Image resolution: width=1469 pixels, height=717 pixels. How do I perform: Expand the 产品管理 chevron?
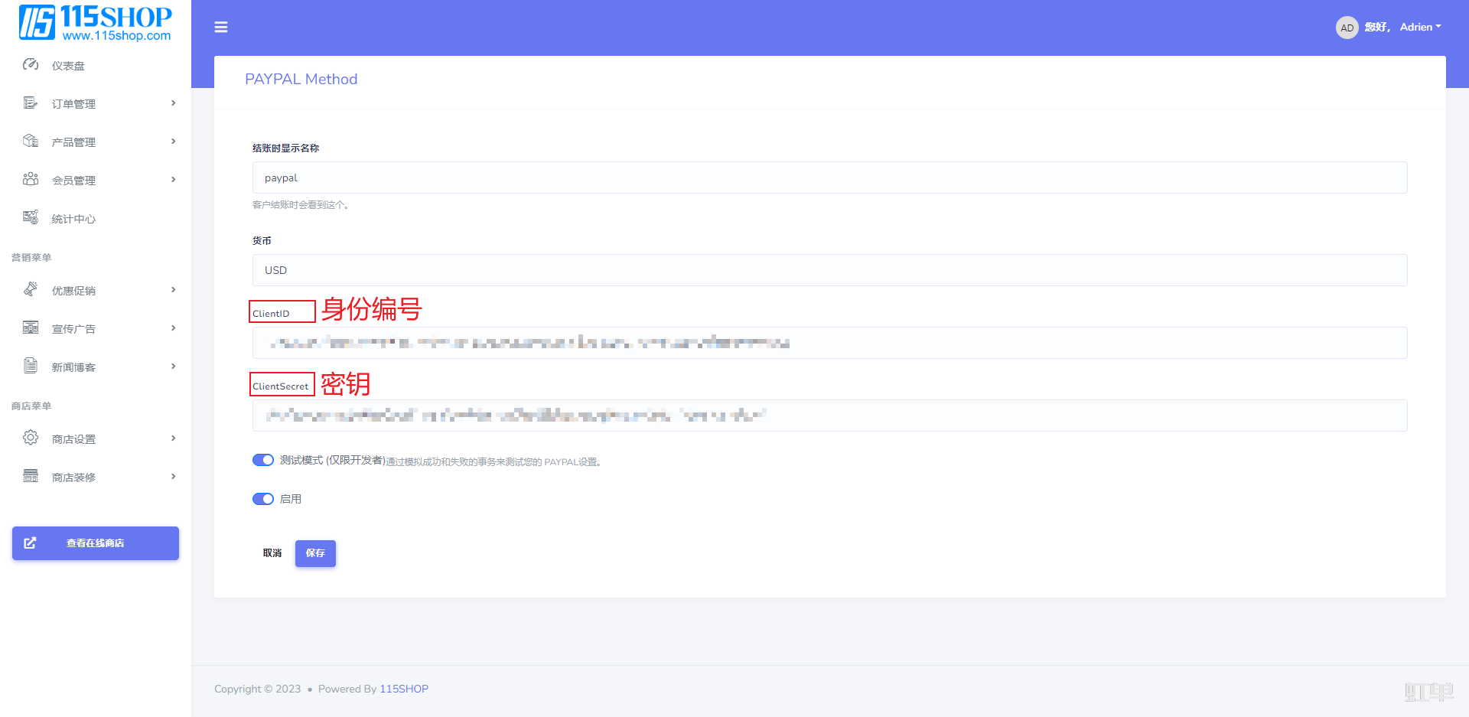point(174,142)
